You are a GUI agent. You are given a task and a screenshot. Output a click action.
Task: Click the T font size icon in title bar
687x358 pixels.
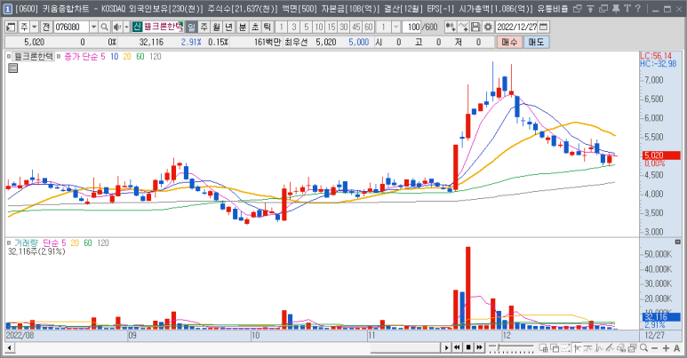627,8
